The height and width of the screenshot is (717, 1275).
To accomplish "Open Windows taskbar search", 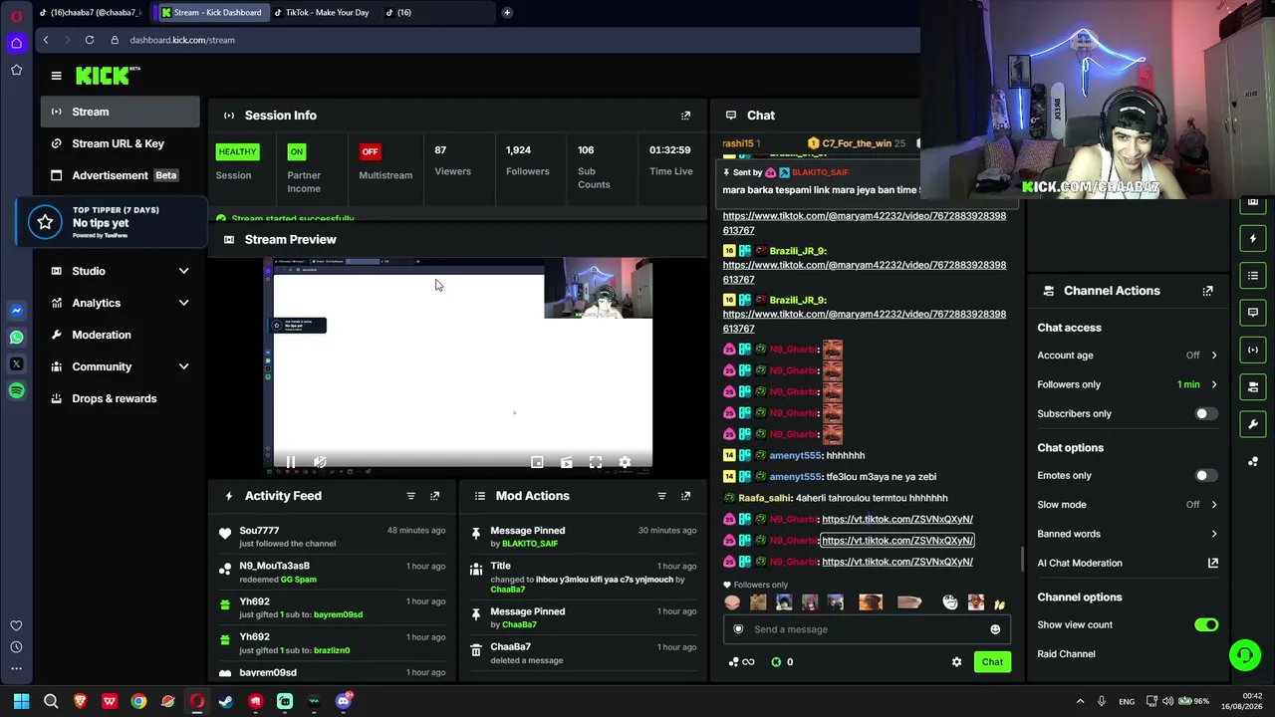I will (x=51, y=701).
